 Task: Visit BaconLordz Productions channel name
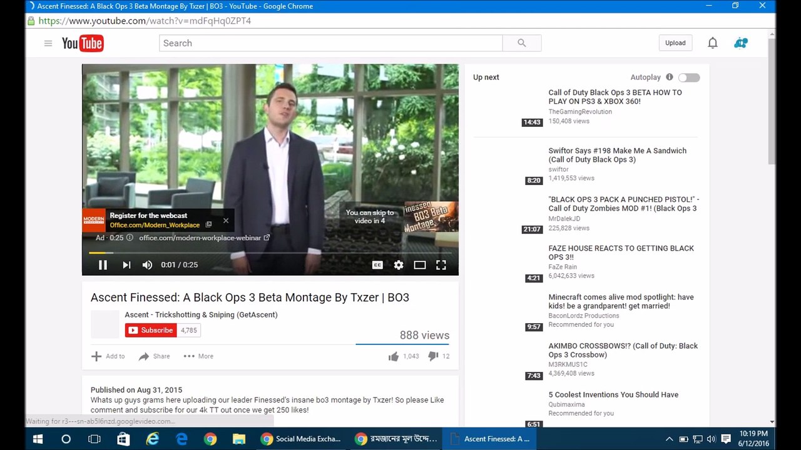pos(584,316)
